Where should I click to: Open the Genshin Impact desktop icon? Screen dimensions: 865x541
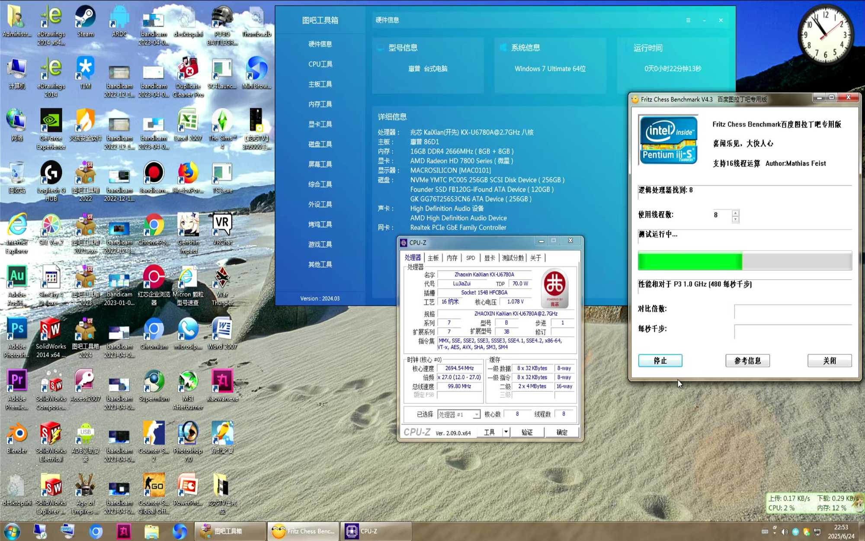(x=188, y=233)
